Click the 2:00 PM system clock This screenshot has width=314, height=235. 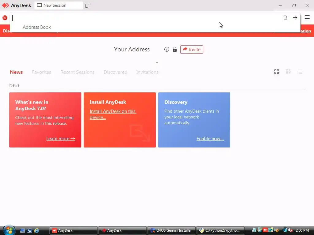(302, 230)
